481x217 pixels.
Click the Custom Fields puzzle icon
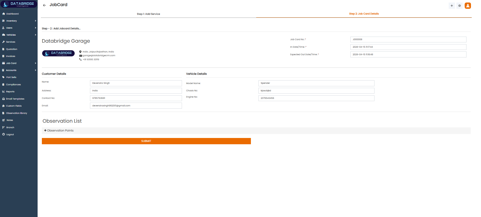tap(4, 106)
